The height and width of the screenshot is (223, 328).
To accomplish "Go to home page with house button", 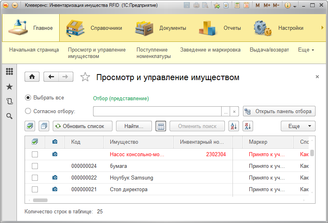I will pyautogui.click(x=32, y=77).
